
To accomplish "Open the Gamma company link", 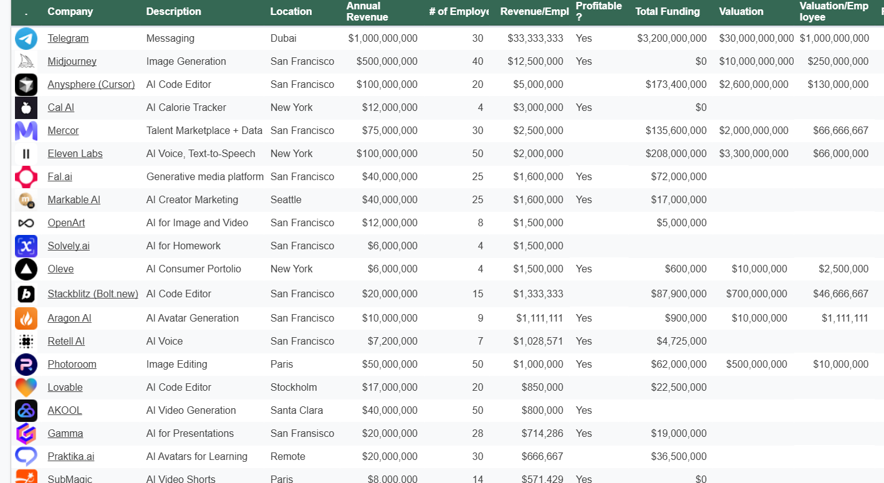I will (65, 434).
